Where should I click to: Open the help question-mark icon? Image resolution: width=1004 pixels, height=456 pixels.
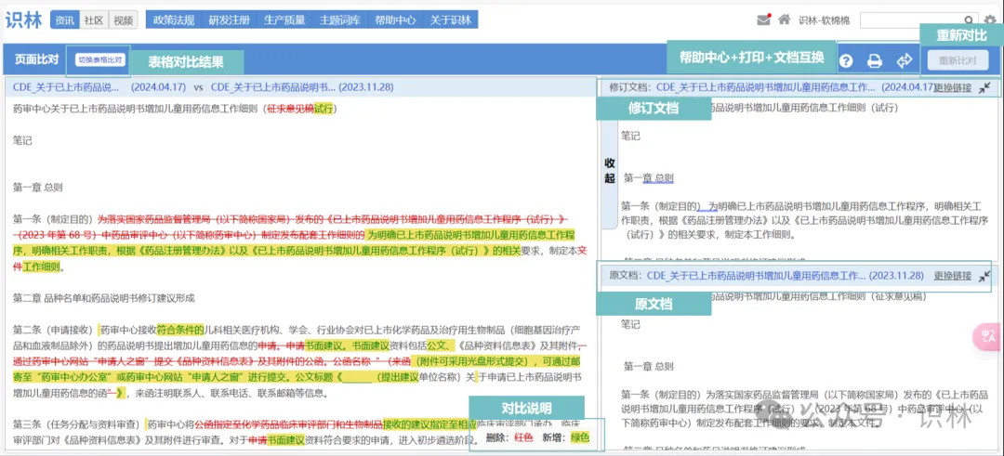point(847,60)
